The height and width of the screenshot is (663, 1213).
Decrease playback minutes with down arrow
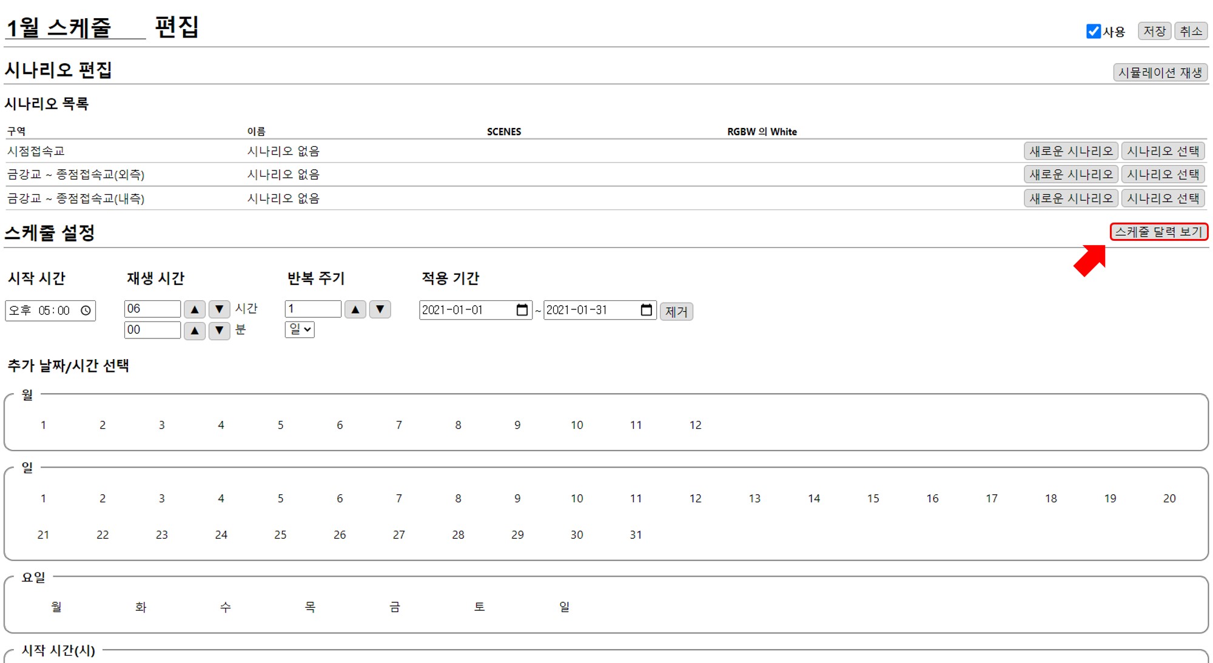click(x=220, y=331)
